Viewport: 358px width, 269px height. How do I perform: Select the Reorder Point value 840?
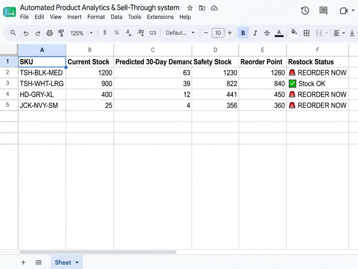[x=262, y=84]
